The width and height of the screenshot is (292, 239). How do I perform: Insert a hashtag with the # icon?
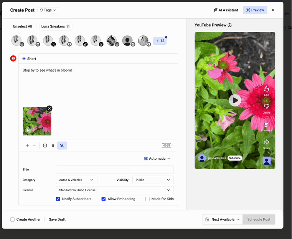coord(53,146)
